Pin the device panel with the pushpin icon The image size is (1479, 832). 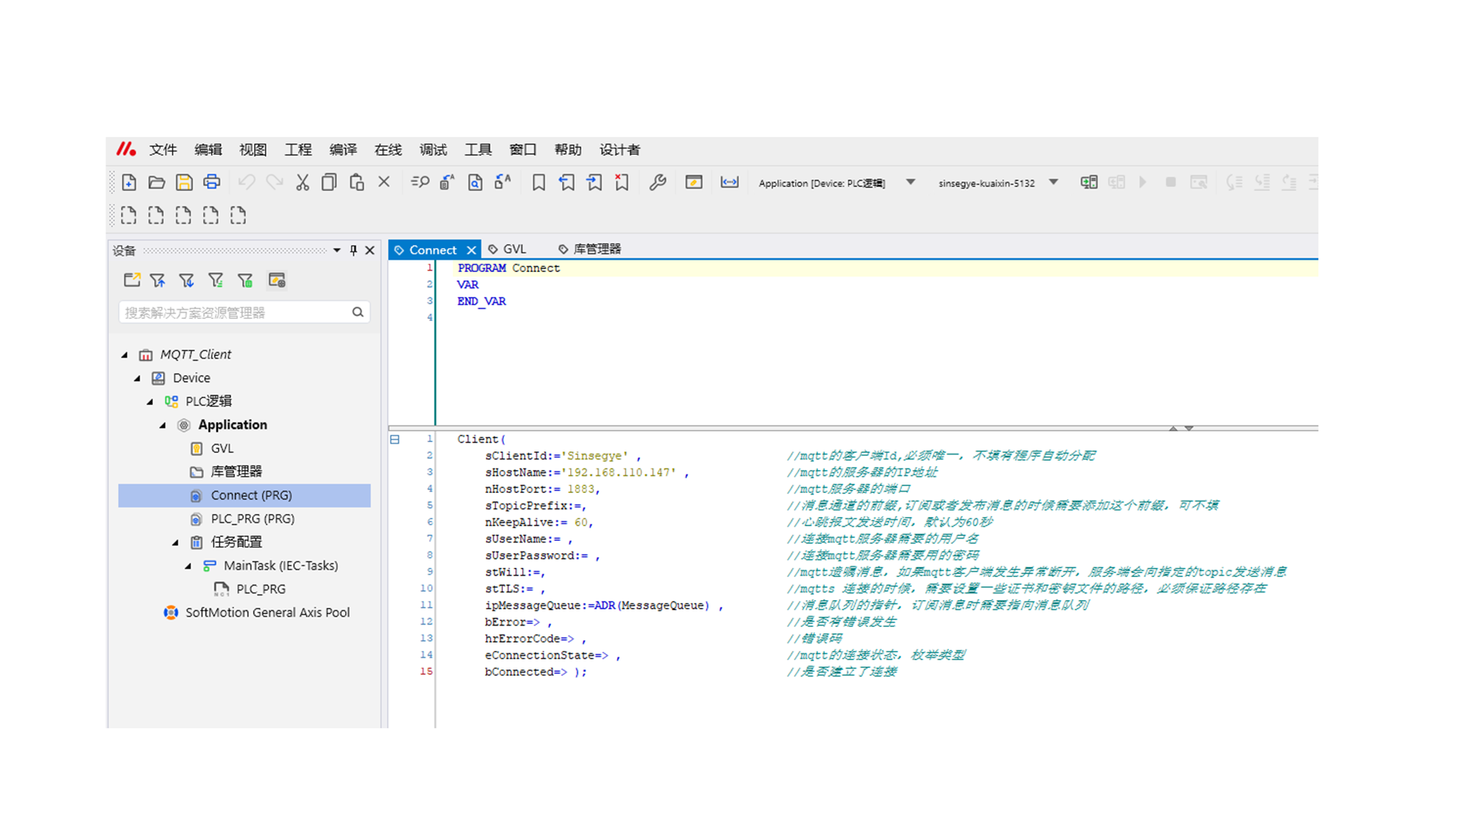(354, 250)
